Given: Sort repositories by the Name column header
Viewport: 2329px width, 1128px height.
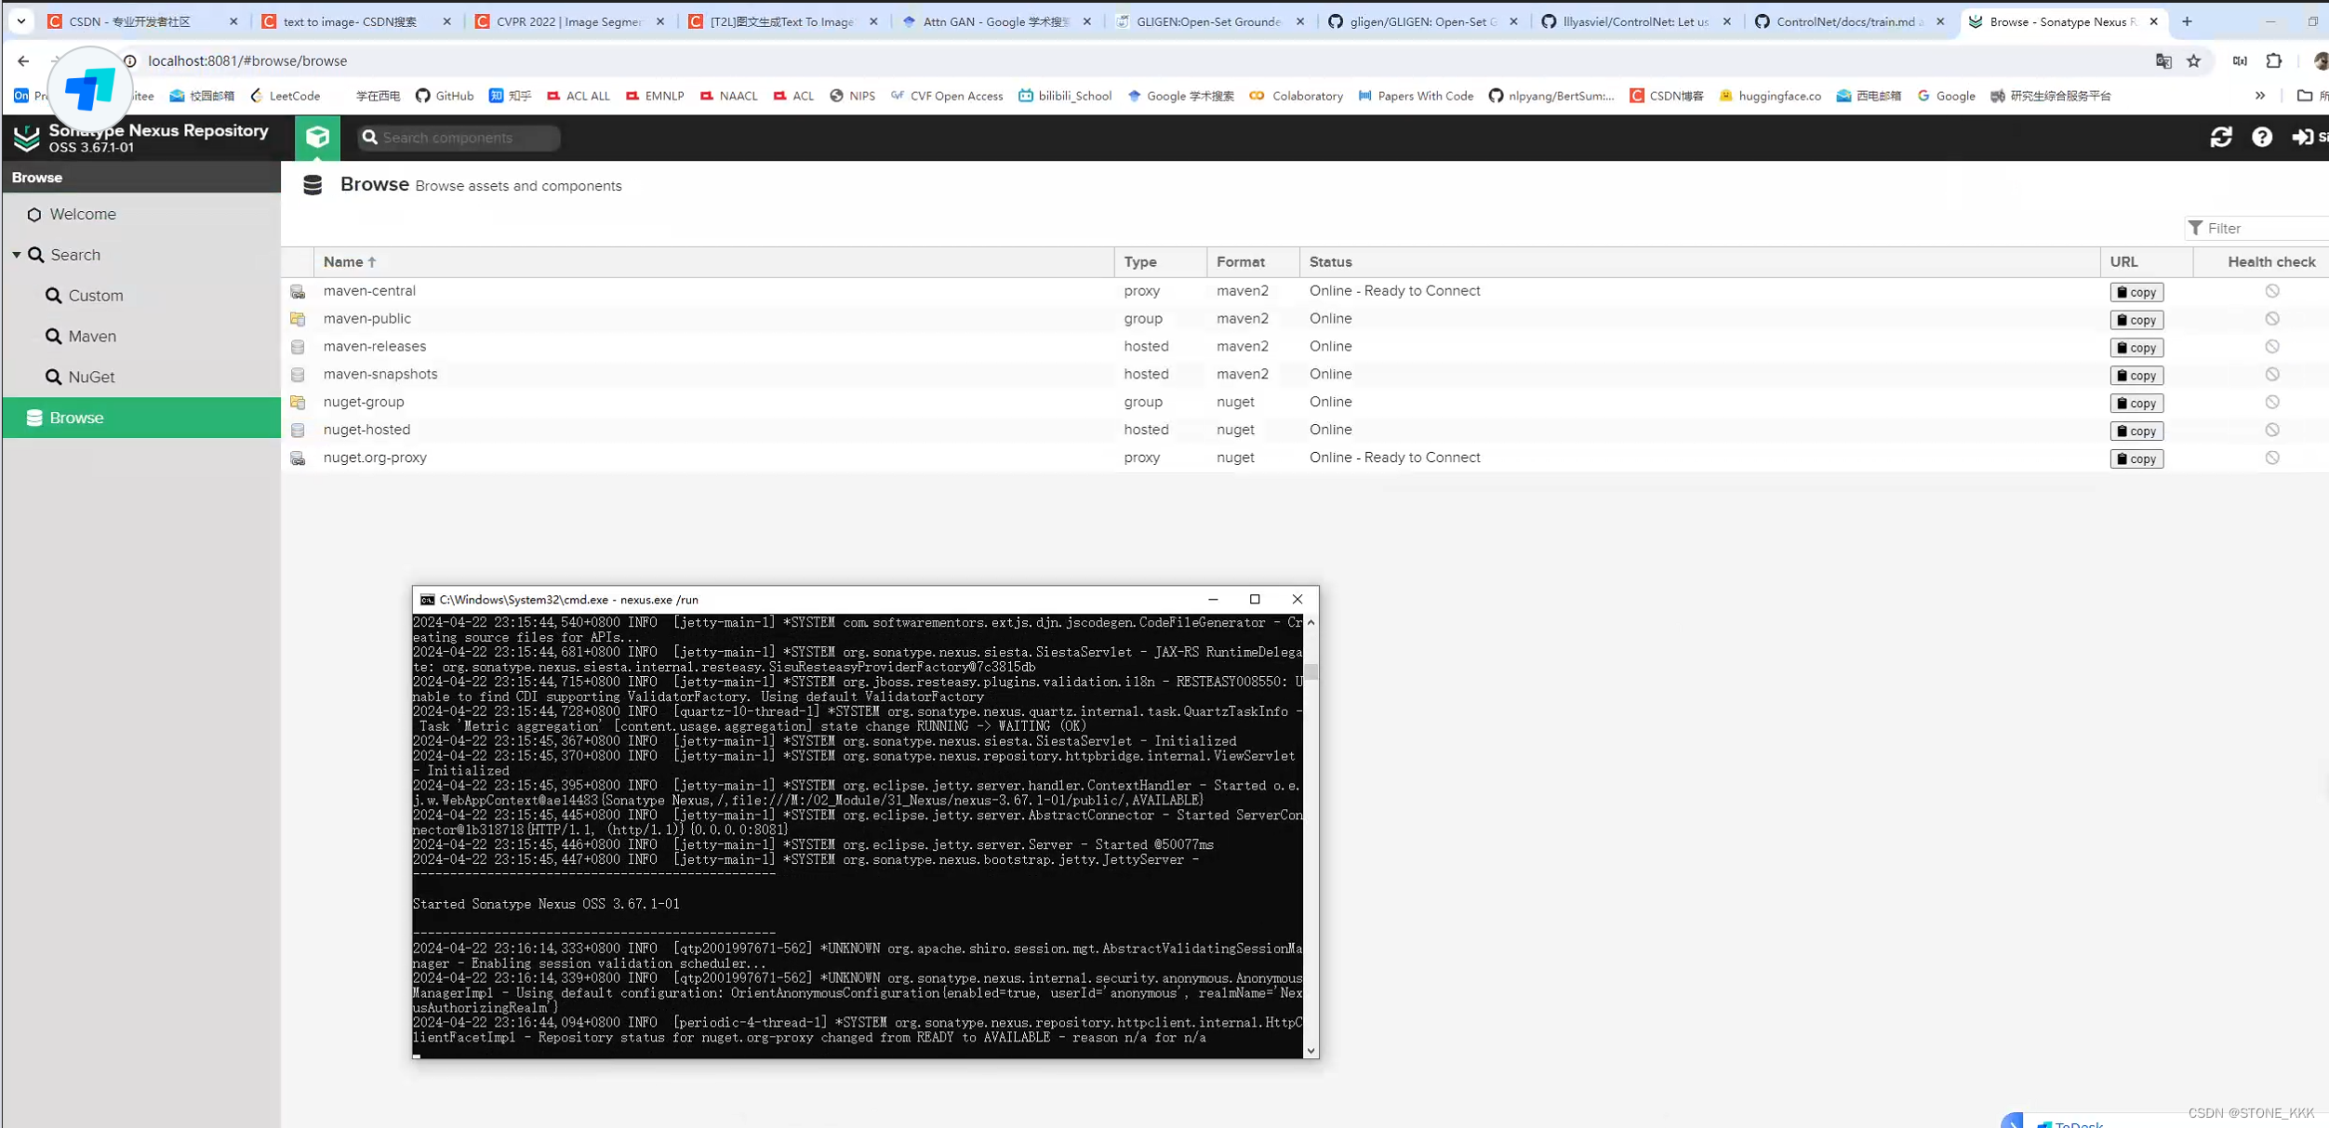Looking at the screenshot, I should [713, 262].
